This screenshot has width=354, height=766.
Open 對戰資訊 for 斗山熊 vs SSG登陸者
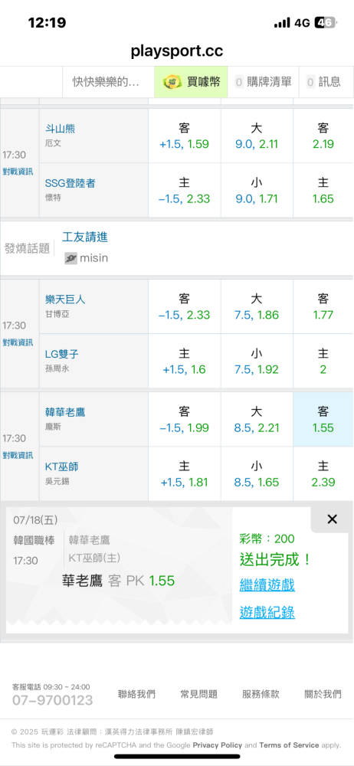pos(18,172)
